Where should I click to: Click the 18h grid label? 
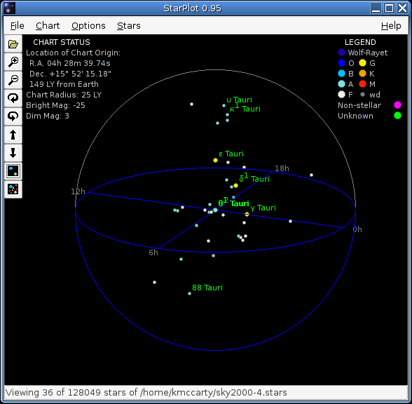tap(282, 168)
